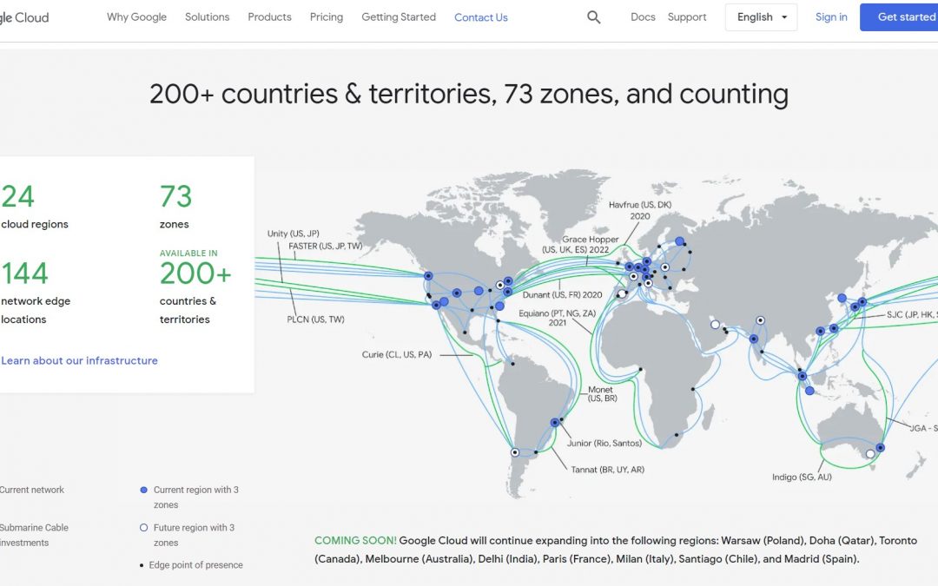Click the PLCN (US, TW) label
938x586 pixels.
[x=315, y=319]
